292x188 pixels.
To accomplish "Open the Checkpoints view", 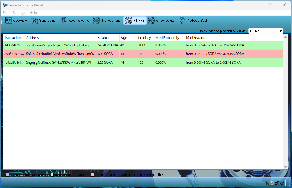I will [162, 21].
